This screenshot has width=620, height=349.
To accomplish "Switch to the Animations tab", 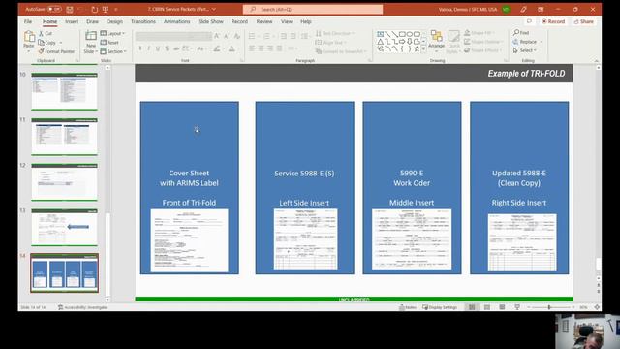I will click(x=176, y=21).
